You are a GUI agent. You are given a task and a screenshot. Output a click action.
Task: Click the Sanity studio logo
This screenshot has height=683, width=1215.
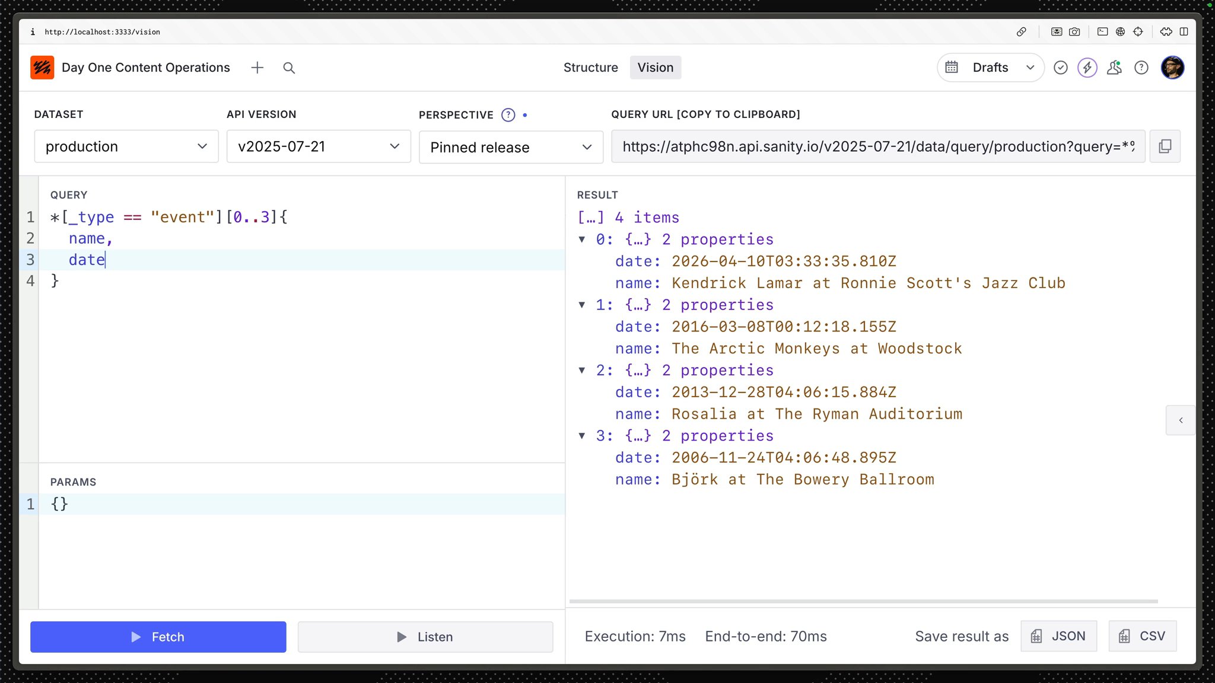[42, 68]
